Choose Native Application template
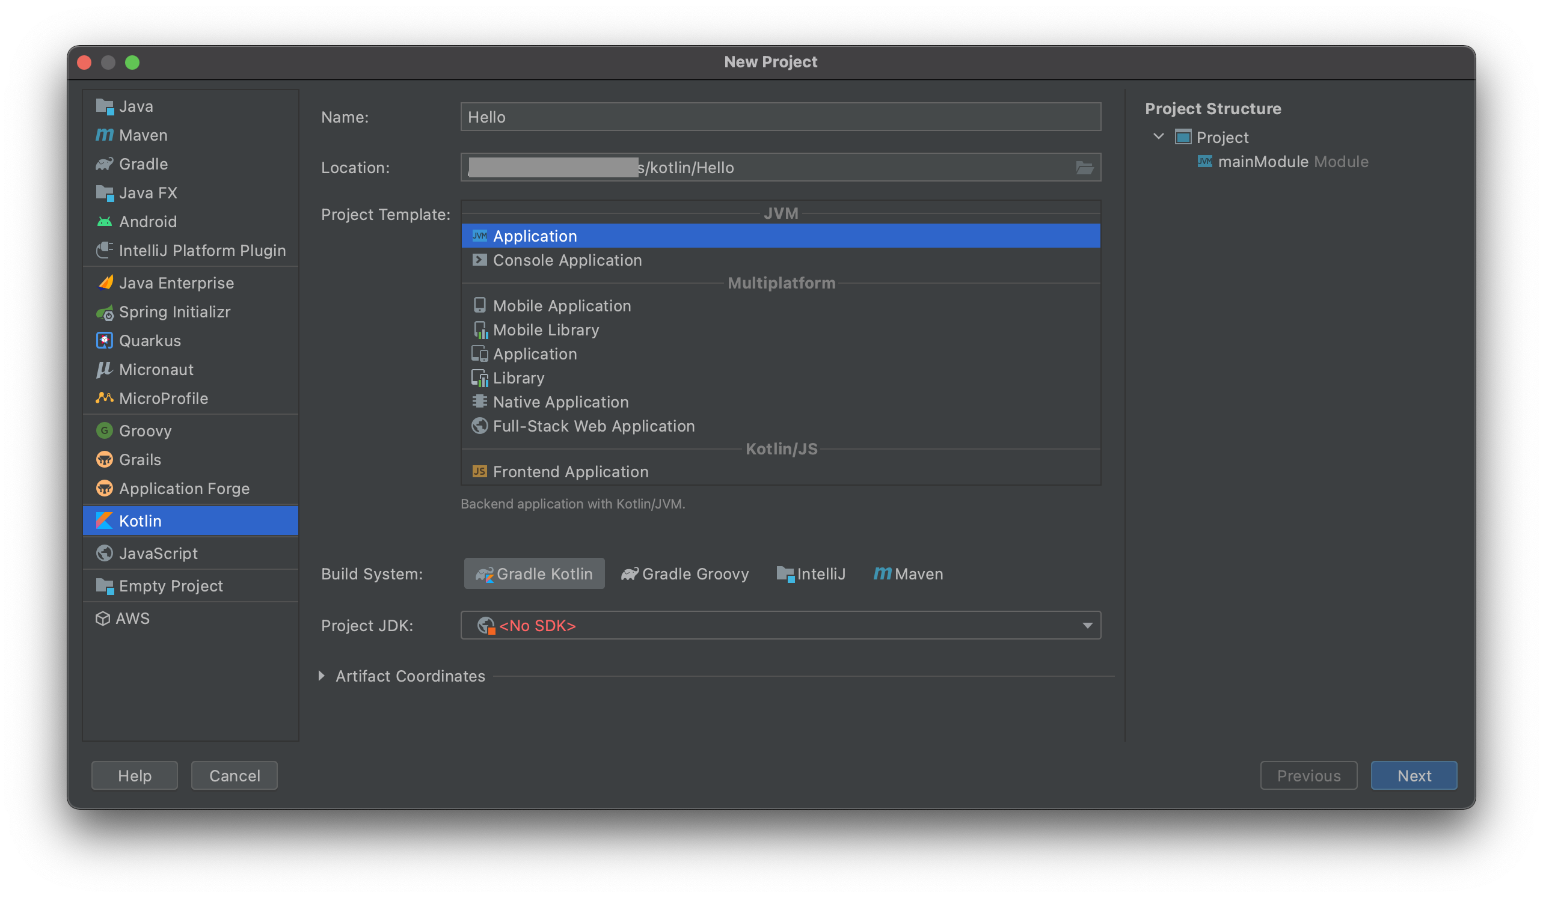Viewport: 1543px width, 898px height. 781,402
